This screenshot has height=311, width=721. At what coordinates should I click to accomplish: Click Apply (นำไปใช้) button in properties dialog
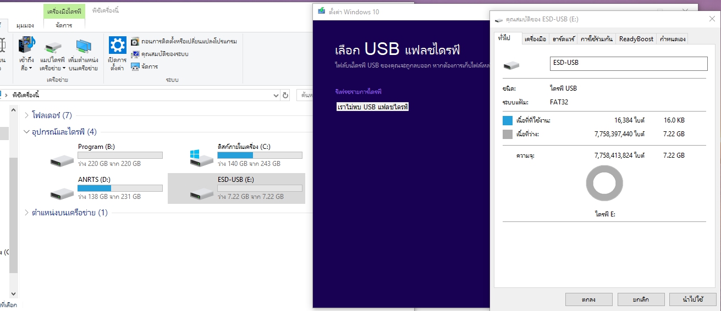pyautogui.click(x=693, y=299)
